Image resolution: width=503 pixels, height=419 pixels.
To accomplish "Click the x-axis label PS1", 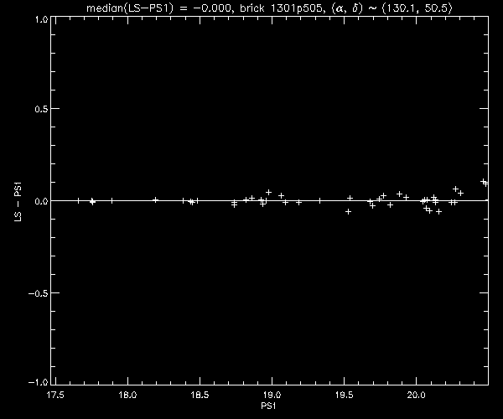I will [268, 406].
